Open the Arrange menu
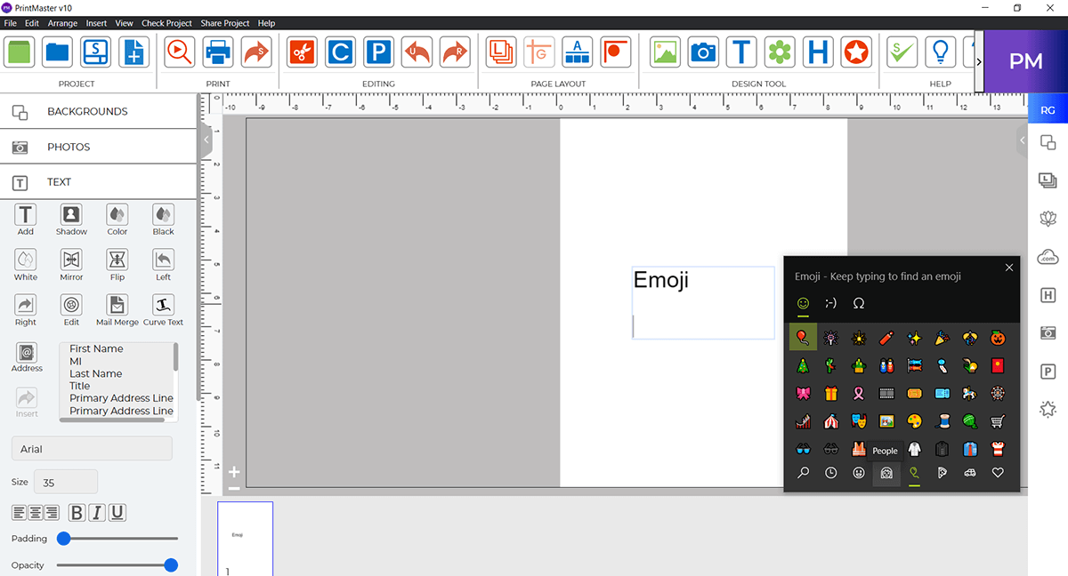This screenshot has height=576, width=1068. 62,23
